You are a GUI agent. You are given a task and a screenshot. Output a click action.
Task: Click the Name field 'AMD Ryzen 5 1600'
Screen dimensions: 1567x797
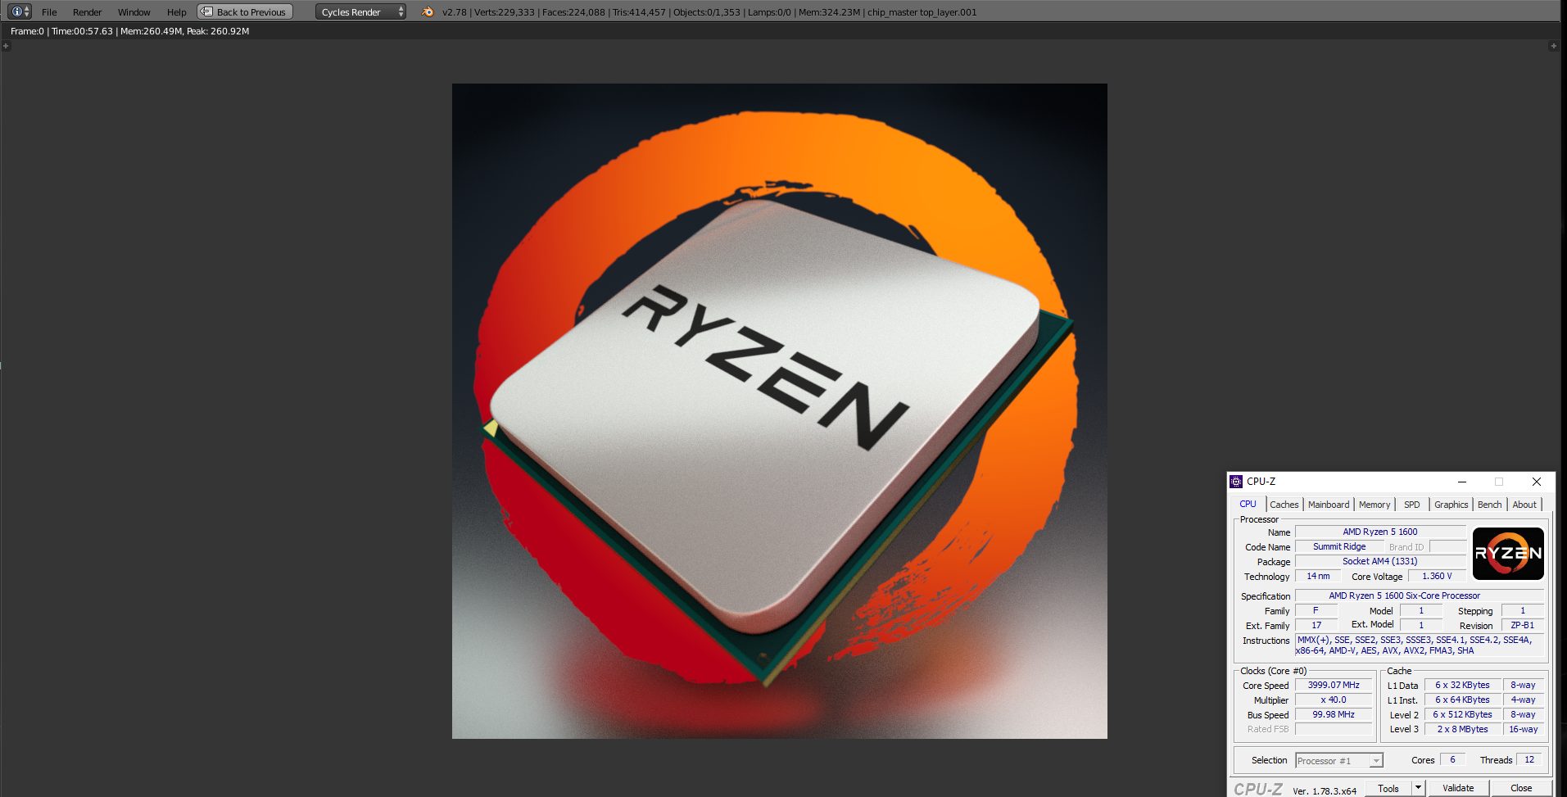1380,532
